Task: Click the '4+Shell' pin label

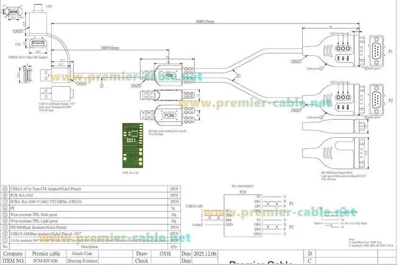Action: click(x=197, y=225)
